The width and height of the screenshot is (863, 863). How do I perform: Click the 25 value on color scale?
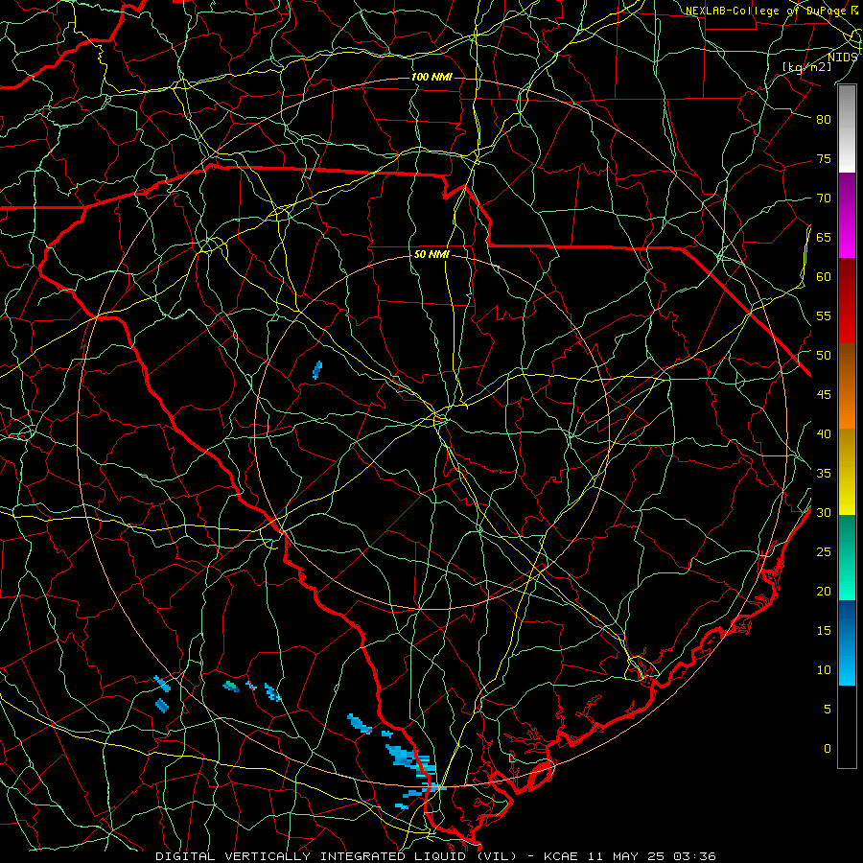click(824, 552)
